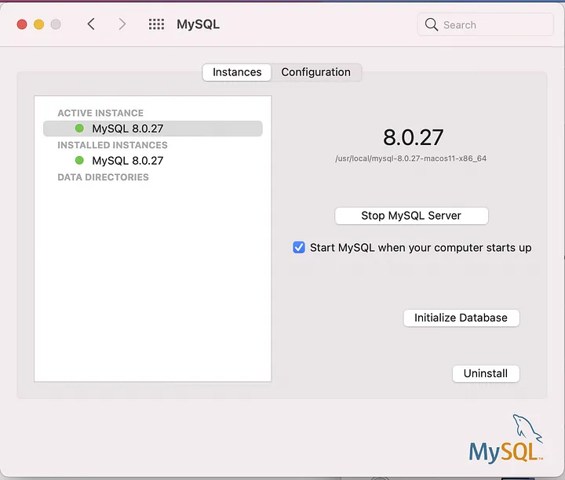Go forward with the right chevron

(x=122, y=24)
